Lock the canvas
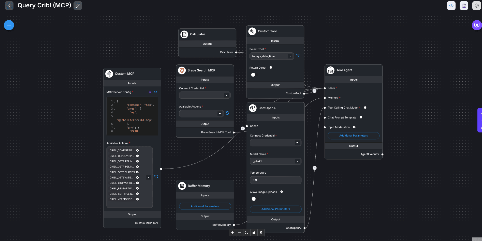The width and height of the screenshot is (482, 241). (254, 232)
